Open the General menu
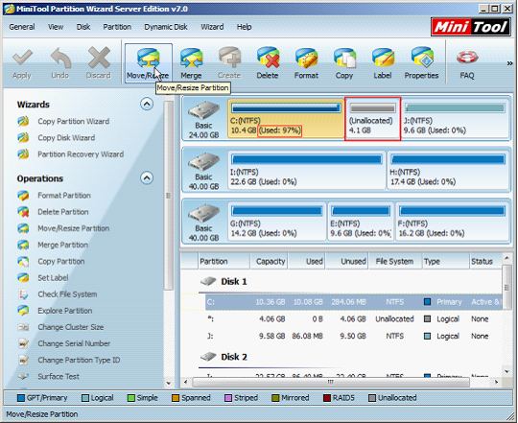Image resolution: width=518 pixels, height=423 pixels. pos(22,27)
